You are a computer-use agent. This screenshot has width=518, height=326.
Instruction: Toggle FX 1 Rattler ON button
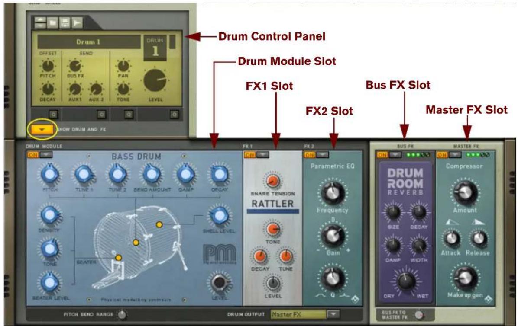point(250,155)
